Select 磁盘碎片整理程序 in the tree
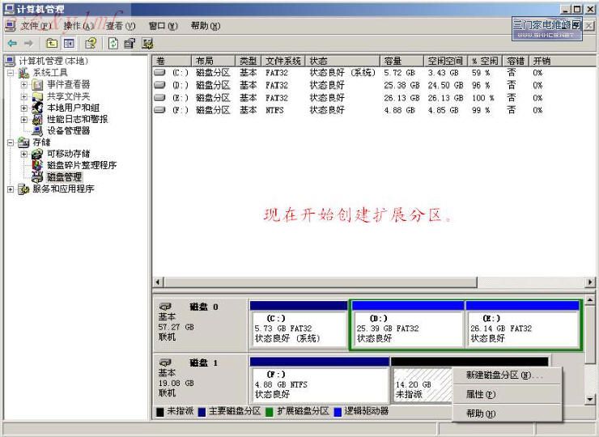Image resolution: width=599 pixels, height=437 pixels. tap(81, 165)
